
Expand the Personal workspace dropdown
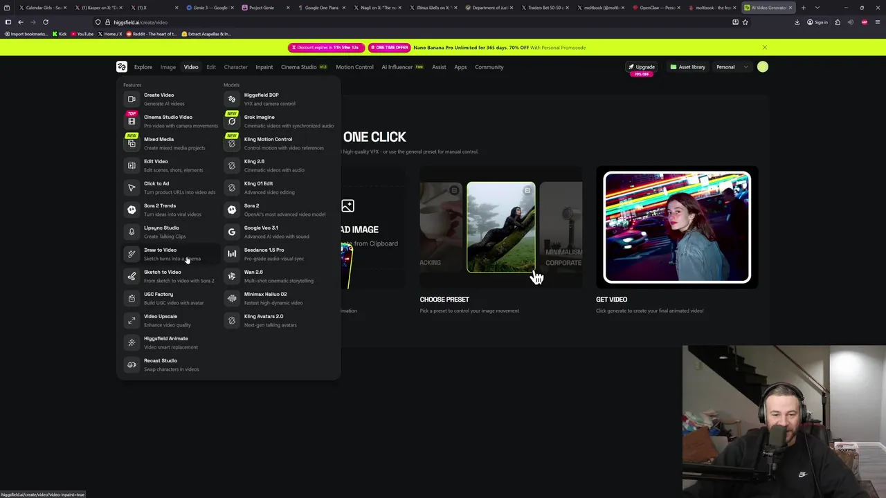(x=732, y=67)
